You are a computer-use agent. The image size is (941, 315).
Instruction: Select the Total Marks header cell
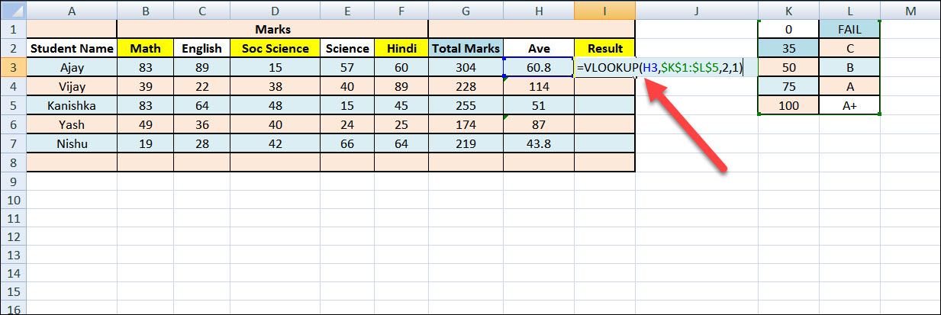[x=466, y=48]
